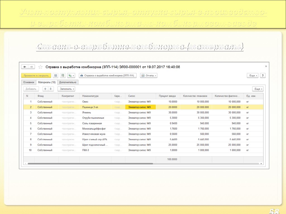The height and width of the screenshot is (214, 286).
Task: Click the back navigation arrow
Action: (x=25, y=67)
